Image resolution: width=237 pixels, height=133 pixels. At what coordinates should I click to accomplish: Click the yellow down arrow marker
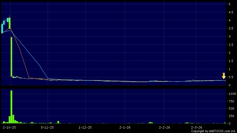[x=224, y=76]
